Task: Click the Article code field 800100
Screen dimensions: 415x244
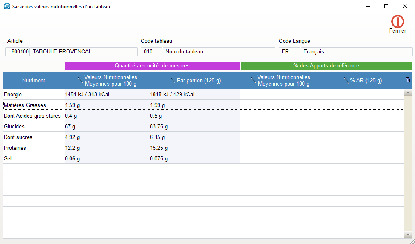Action: click(18, 52)
